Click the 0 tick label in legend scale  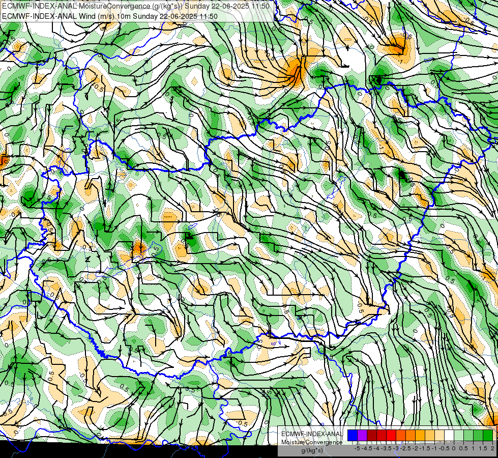454,448
